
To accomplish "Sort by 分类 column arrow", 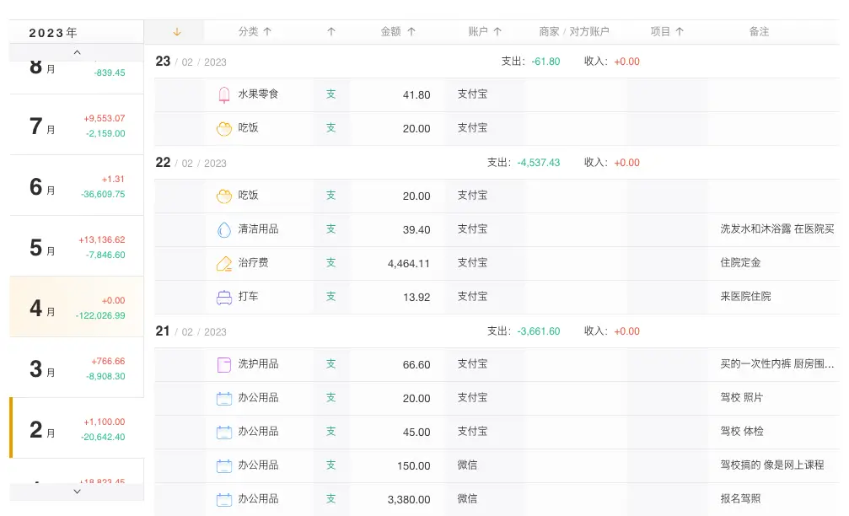I will (267, 32).
